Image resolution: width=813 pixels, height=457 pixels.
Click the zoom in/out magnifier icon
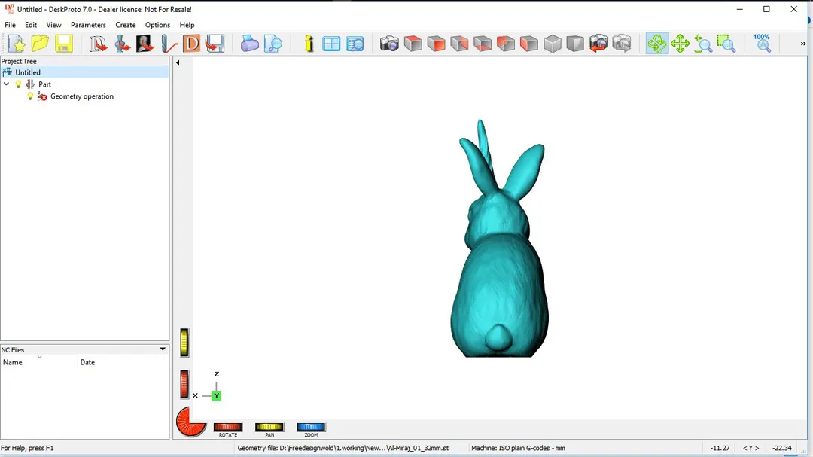pyautogui.click(x=703, y=44)
